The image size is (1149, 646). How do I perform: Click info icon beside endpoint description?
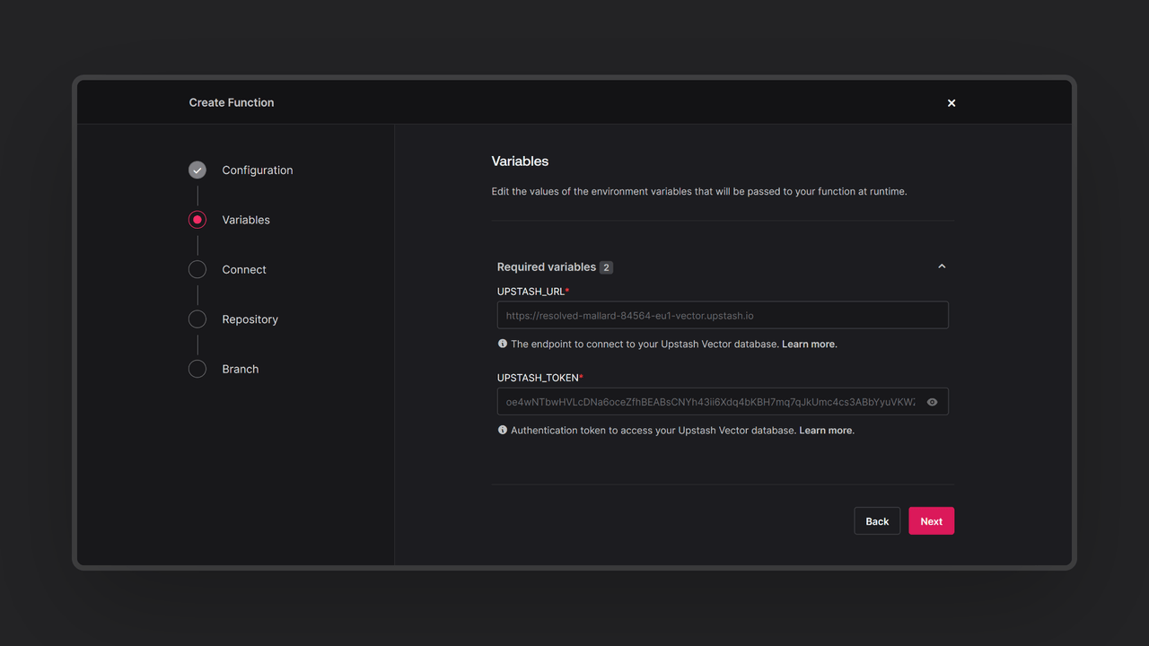point(503,344)
